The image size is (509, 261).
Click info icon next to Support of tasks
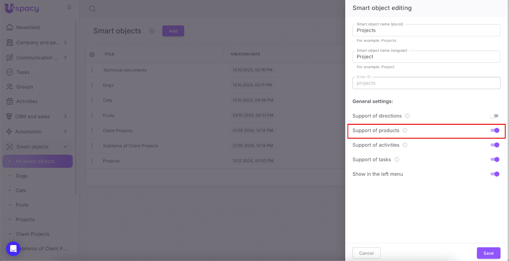tap(397, 159)
